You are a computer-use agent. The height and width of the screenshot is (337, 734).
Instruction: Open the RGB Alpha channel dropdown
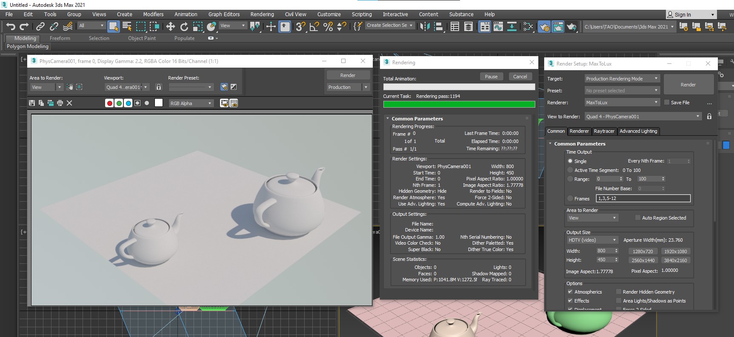tap(191, 103)
